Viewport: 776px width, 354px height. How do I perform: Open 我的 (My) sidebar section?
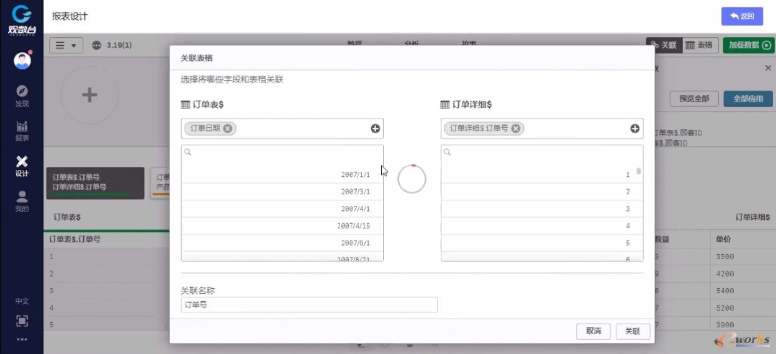coord(22,201)
